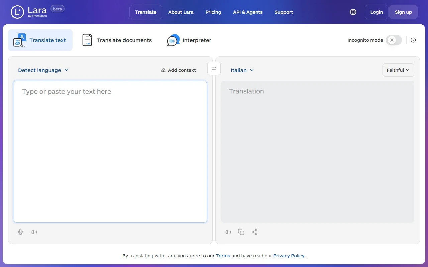This screenshot has height=267, width=428.
Task: Click the Login button
Action: pyautogui.click(x=377, y=12)
